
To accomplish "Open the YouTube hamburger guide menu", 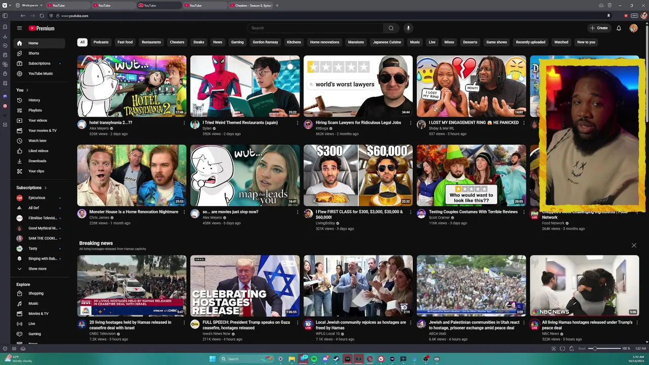I will point(19,28).
